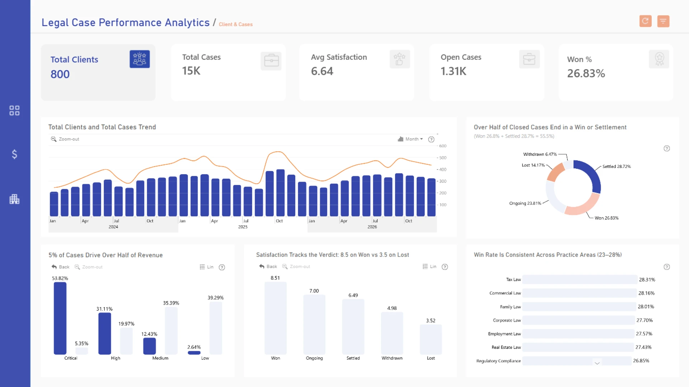Click help icon on Win Rate chart
689x387 pixels.
[667, 267]
